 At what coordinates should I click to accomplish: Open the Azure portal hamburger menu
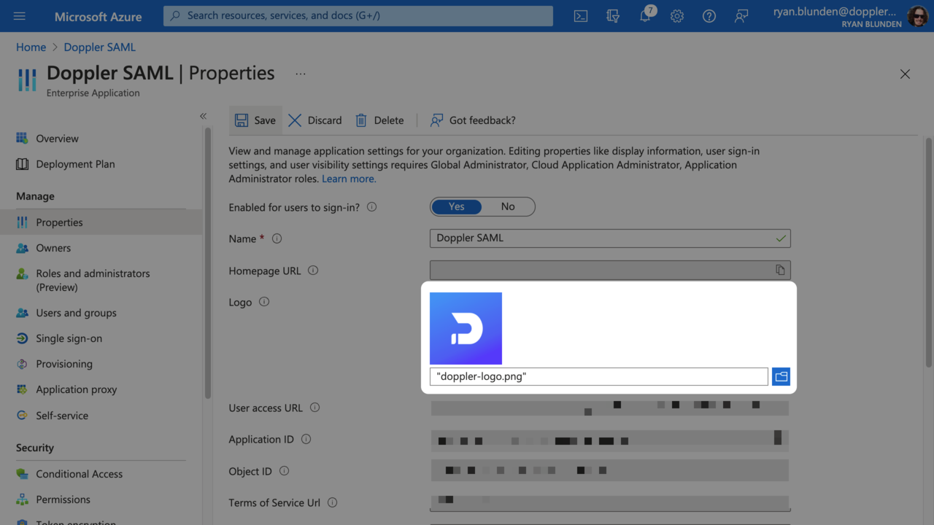point(20,16)
